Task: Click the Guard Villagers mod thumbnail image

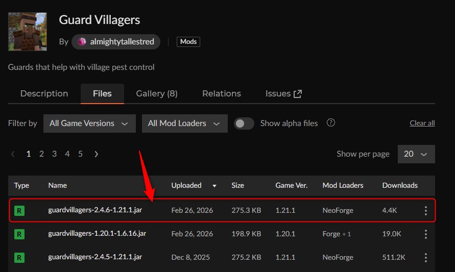Action: pyautogui.click(x=28, y=32)
